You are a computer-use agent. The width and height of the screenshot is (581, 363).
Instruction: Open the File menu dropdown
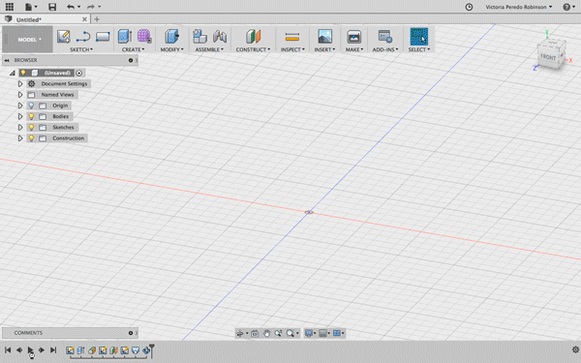(31, 7)
